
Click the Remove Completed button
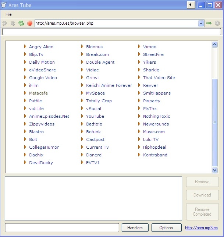(202, 212)
